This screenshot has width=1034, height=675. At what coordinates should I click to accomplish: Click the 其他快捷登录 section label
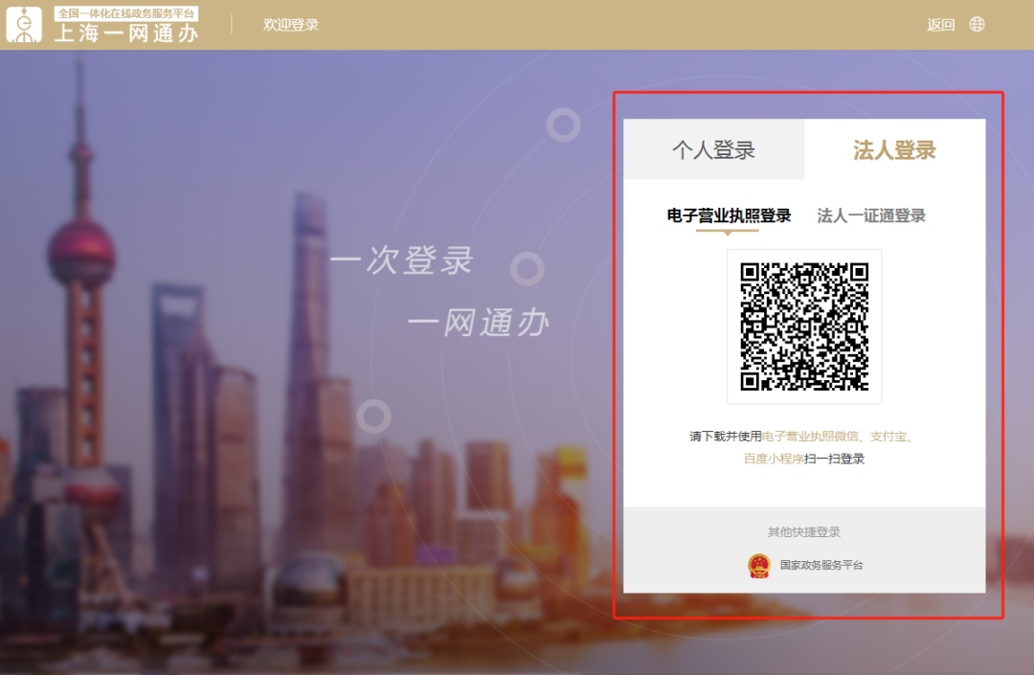(x=804, y=532)
